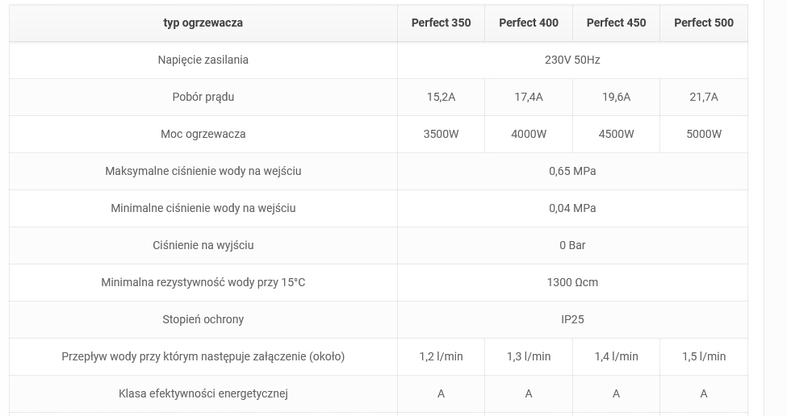Image resolution: width=787 pixels, height=416 pixels.
Task: Select the Perfect 450 column header
Action: click(x=617, y=23)
